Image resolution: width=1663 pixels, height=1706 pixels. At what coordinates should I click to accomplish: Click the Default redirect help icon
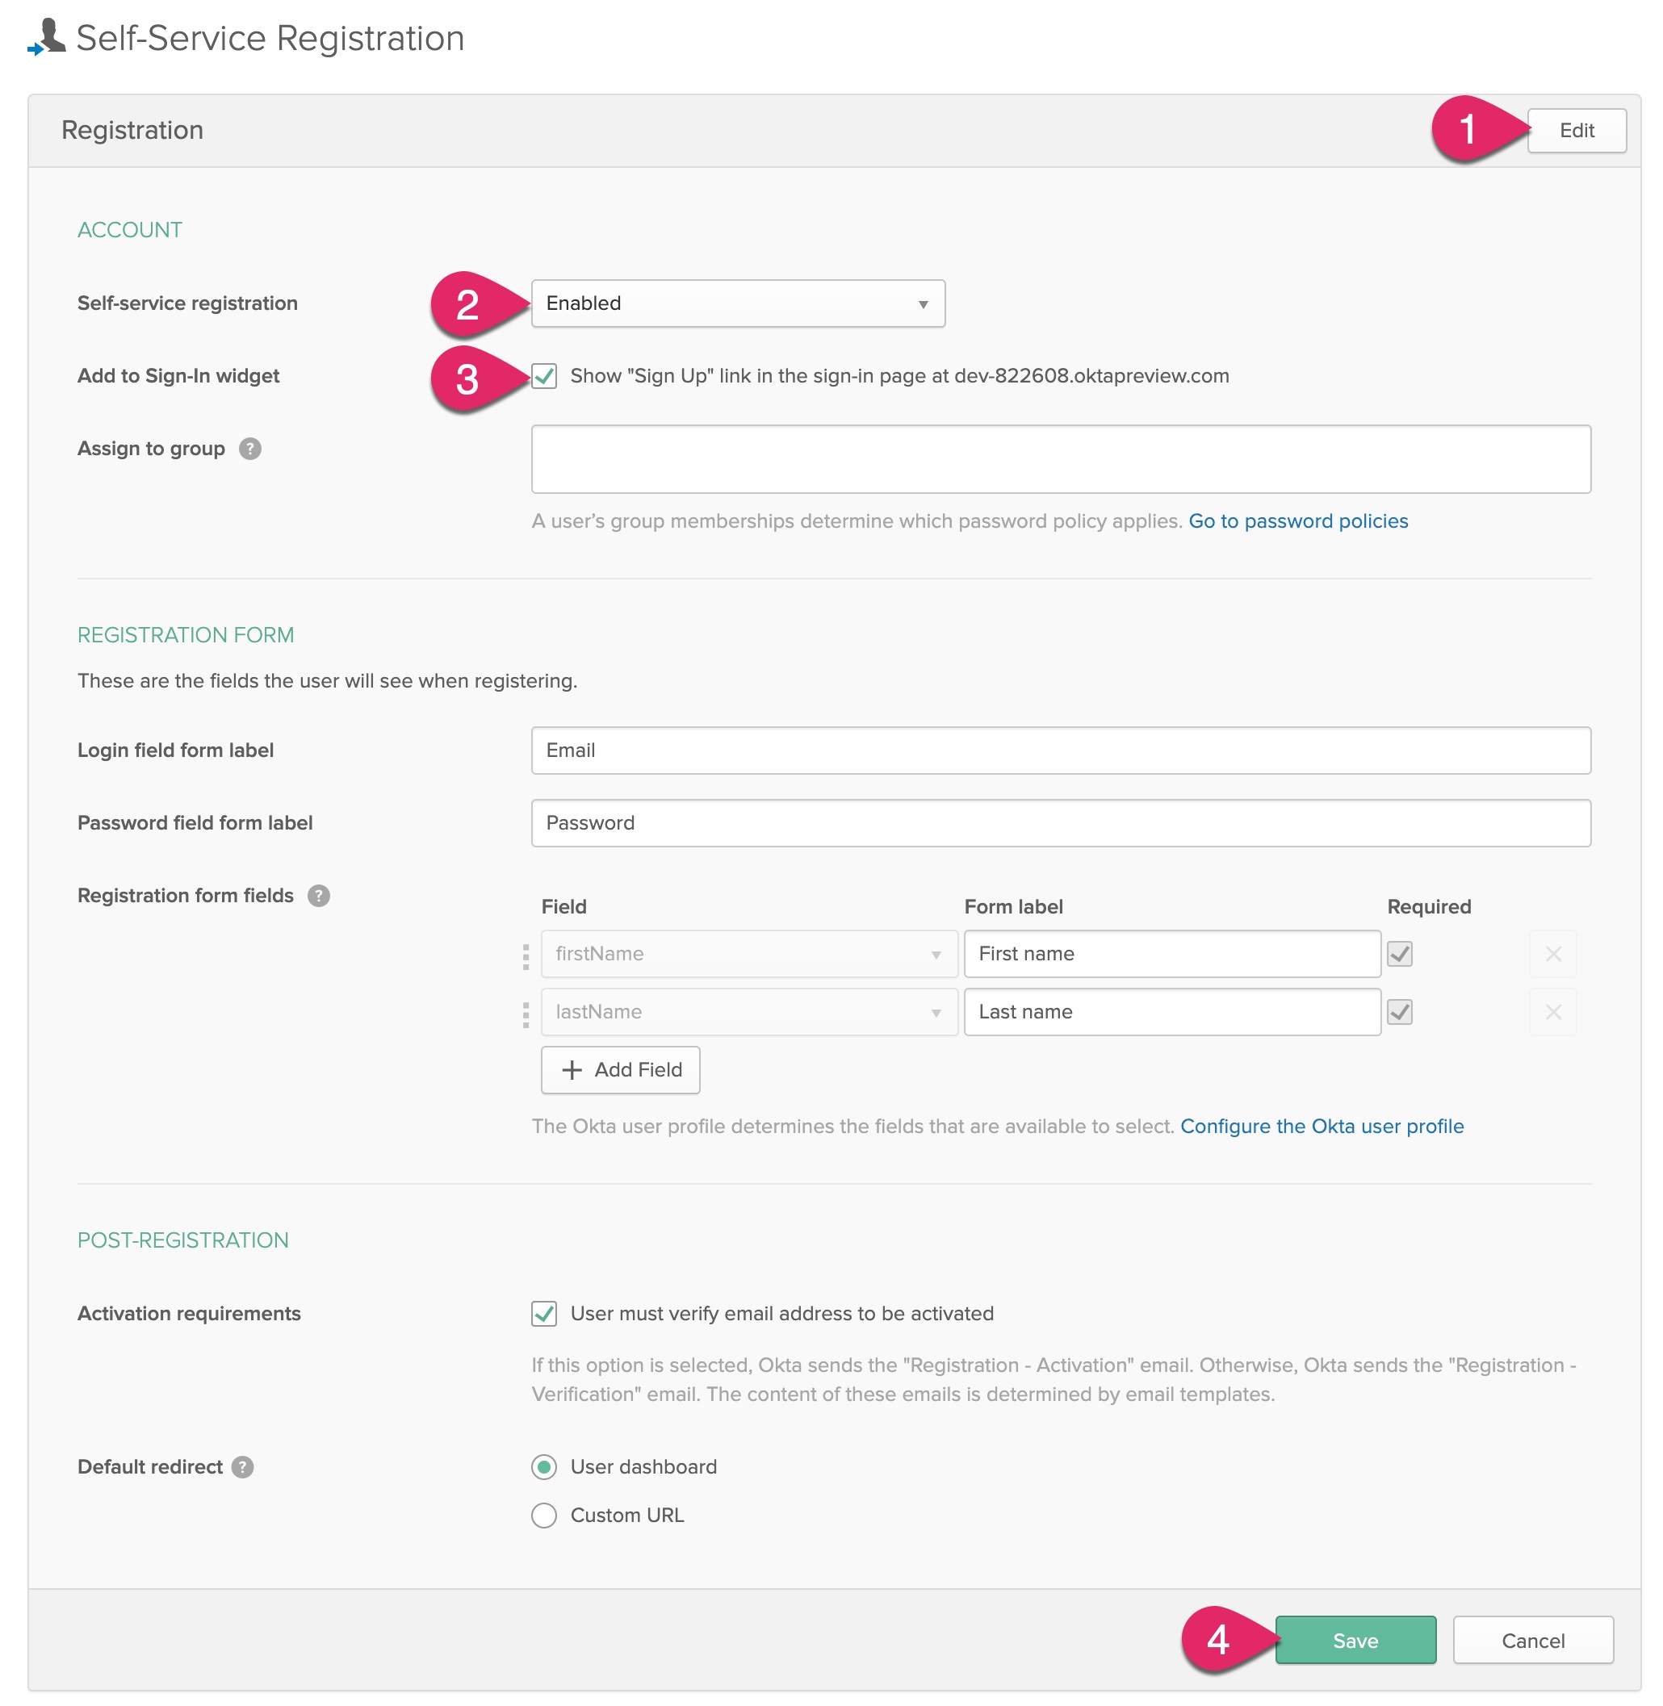(x=243, y=1467)
